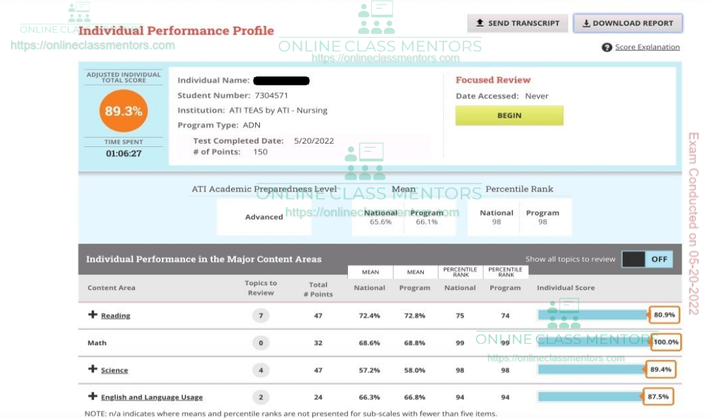Click the Score Explanation question mark icon
This screenshot has height=418, width=709.
click(607, 47)
